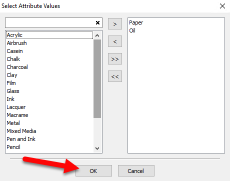Select Airbrush in the values list
Screen dimensions: 230x181
pos(49,43)
